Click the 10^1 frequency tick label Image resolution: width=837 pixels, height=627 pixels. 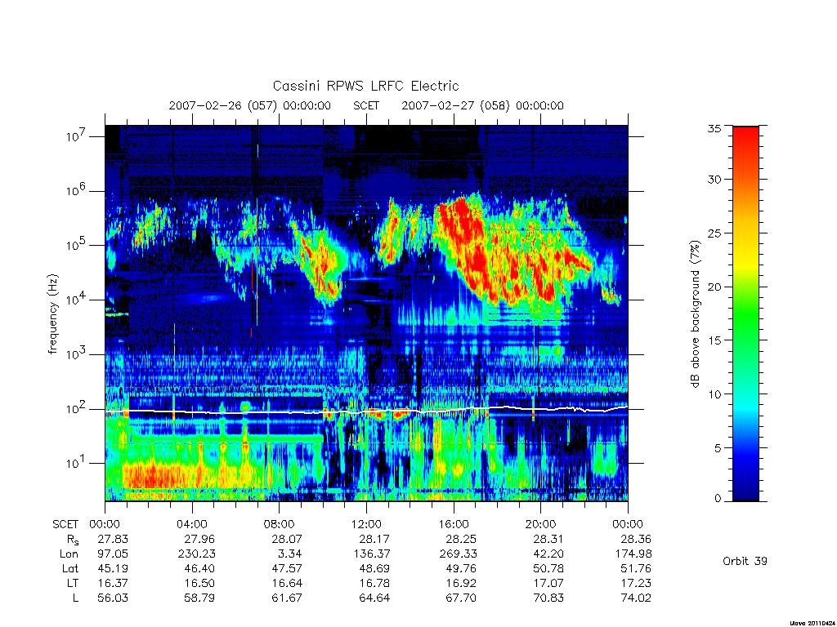pyautogui.click(x=77, y=463)
